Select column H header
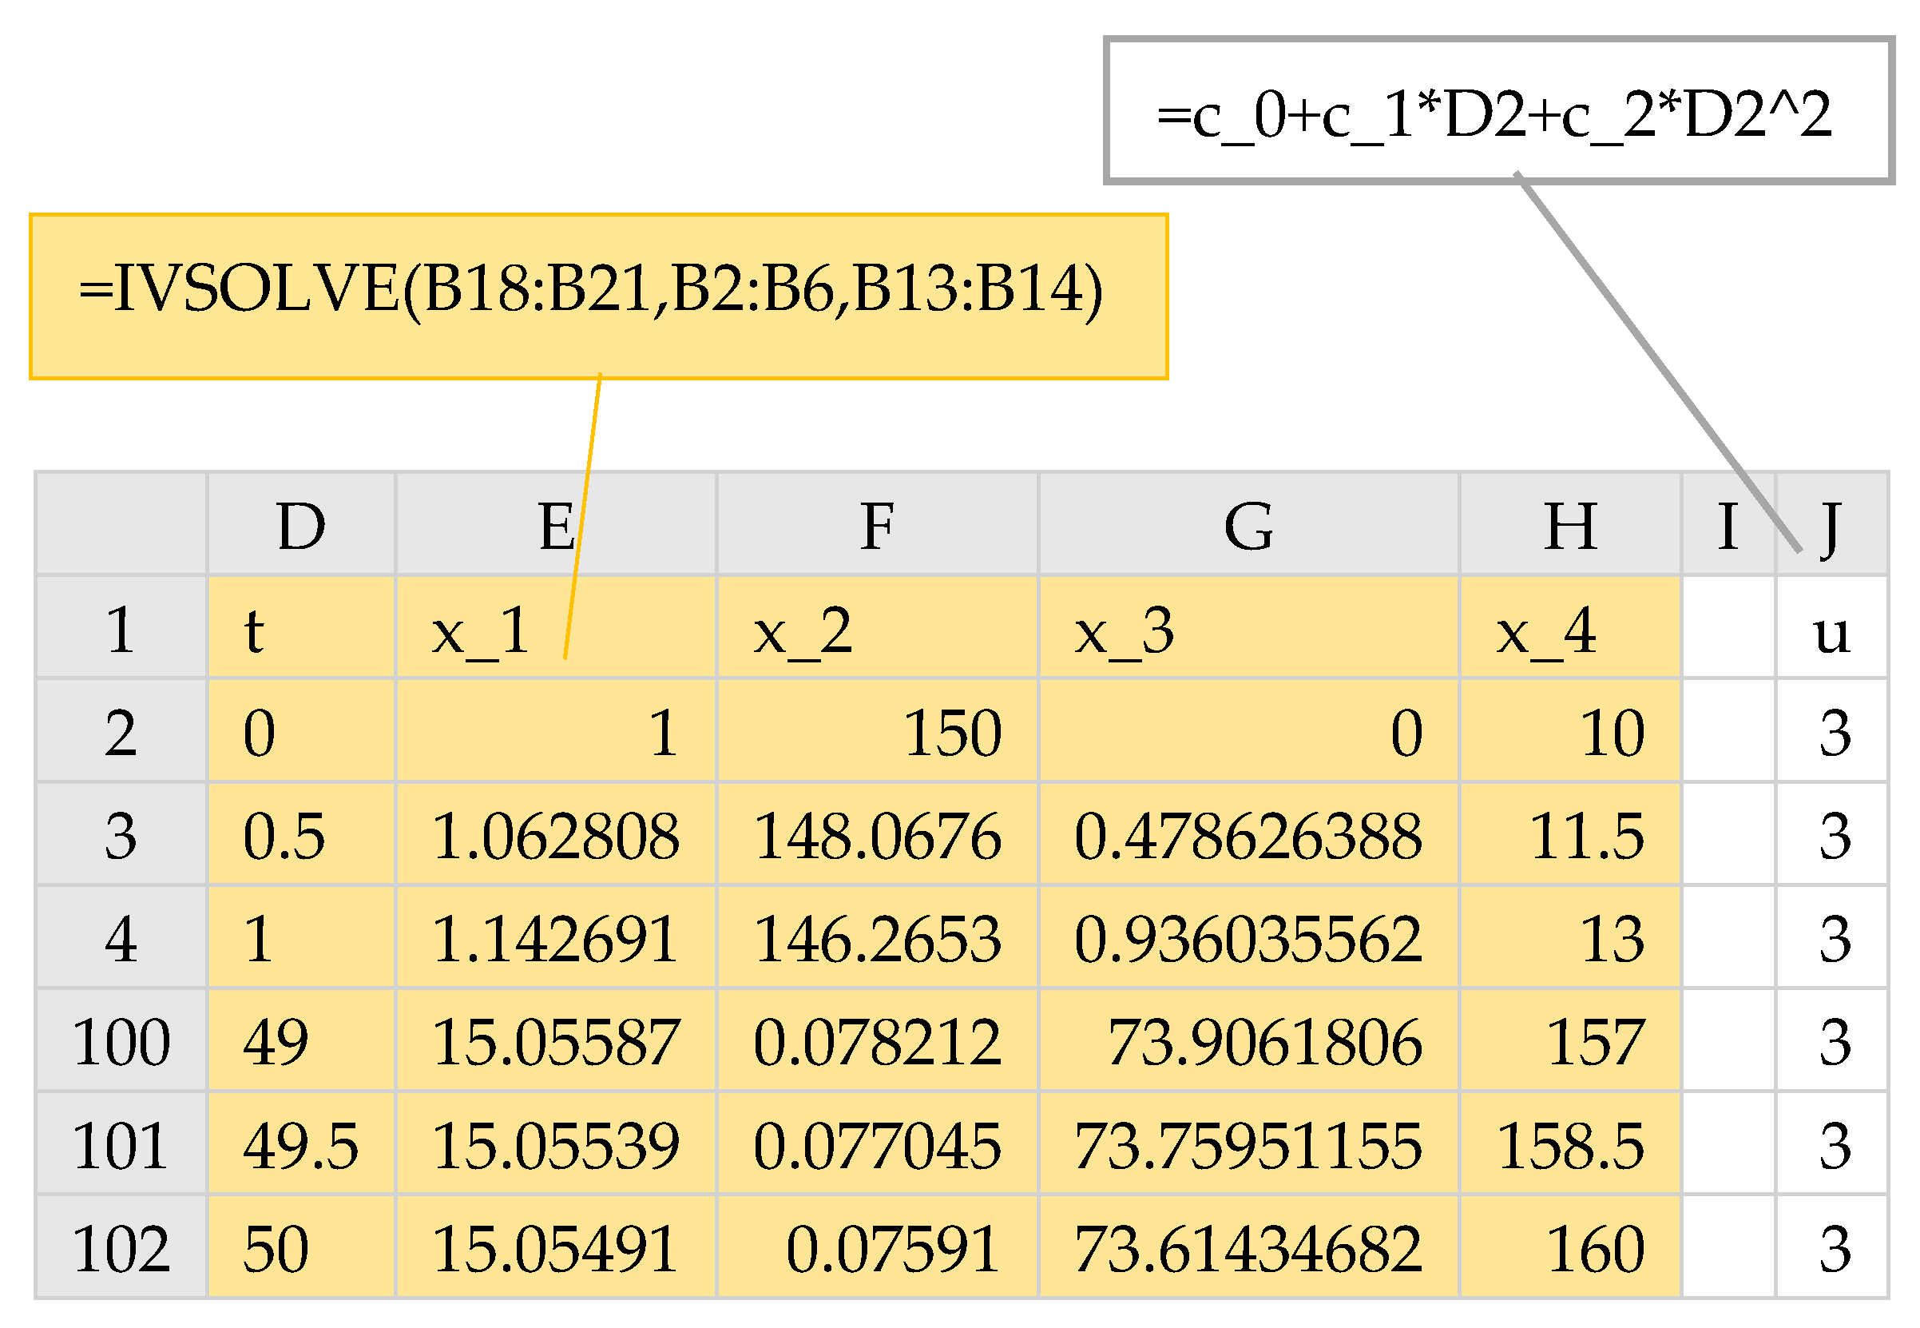The image size is (1920, 1328). click(x=1570, y=526)
